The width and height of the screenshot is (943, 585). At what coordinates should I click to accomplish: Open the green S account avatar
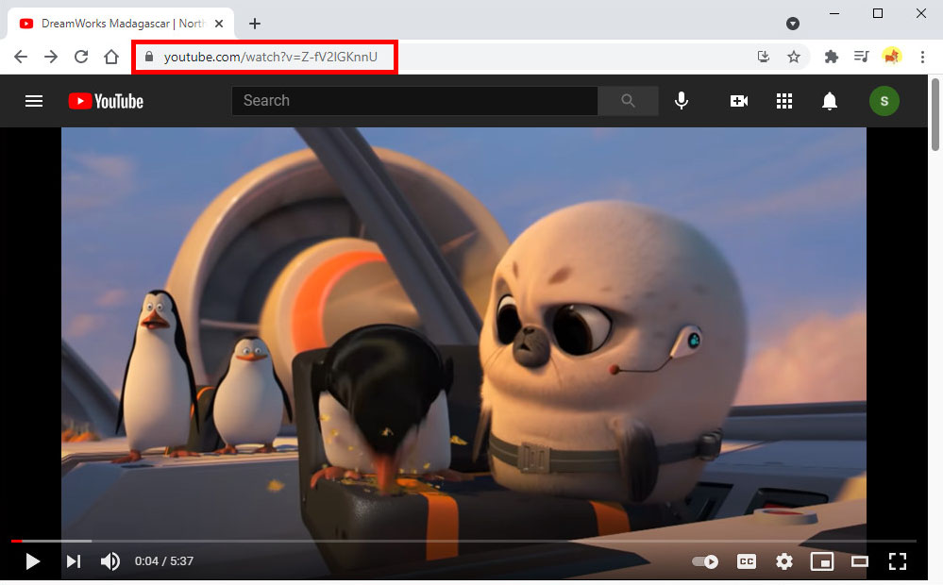884,100
